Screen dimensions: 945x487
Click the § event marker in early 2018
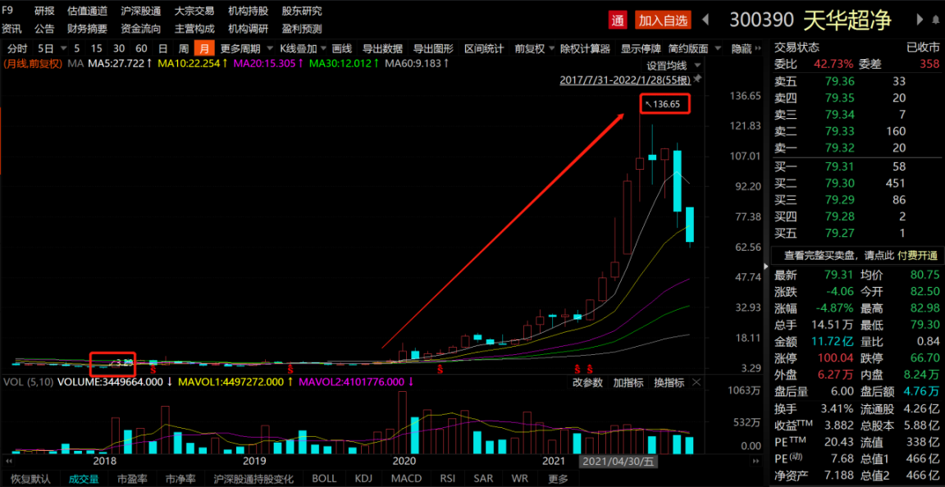coord(153,367)
